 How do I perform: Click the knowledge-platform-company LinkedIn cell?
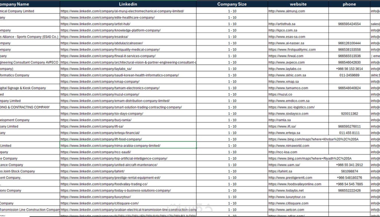128,30
